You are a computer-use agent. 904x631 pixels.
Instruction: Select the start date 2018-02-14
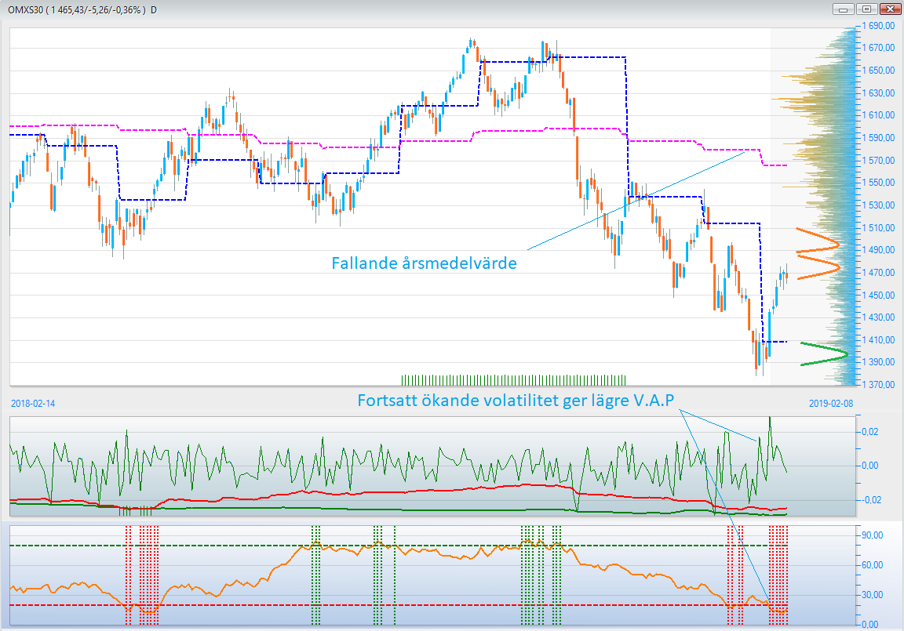point(33,404)
